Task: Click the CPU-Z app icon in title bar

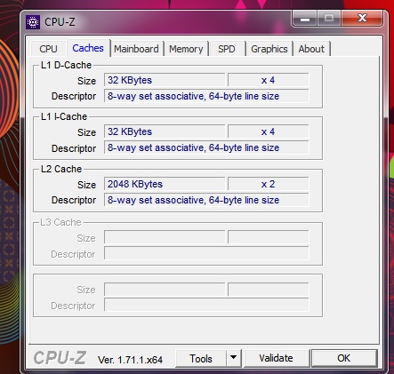Action: 33,22
